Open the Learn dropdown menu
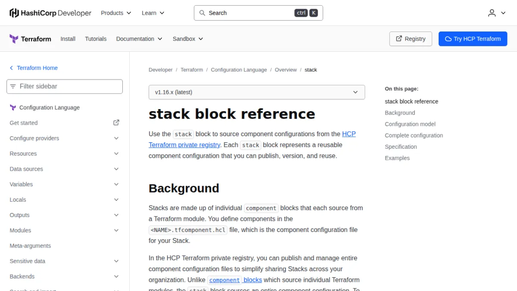 coord(153,13)
